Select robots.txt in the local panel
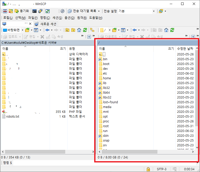 (13, 116)
